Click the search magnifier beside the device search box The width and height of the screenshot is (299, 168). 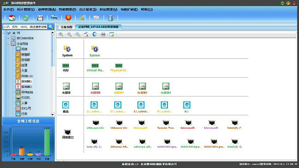(51, 27)
